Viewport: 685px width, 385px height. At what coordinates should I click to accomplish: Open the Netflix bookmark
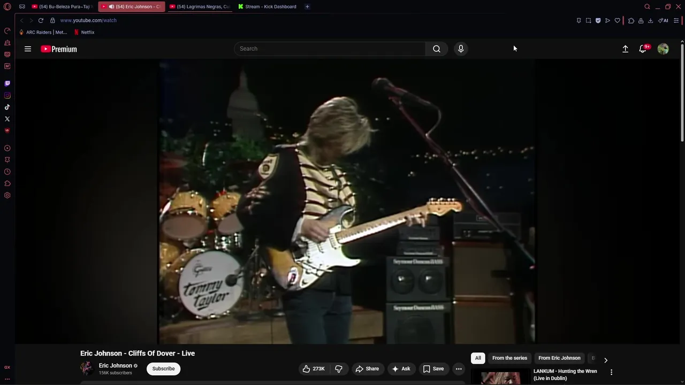click(x=84, y=32)
